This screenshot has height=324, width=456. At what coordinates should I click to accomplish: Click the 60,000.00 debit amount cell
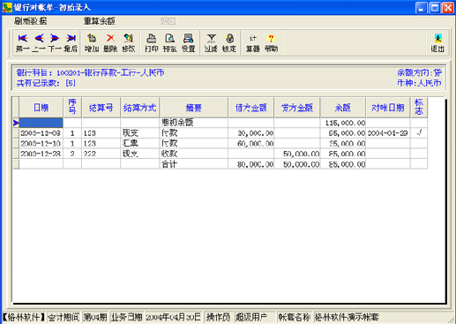pyautogui.click(x=251, y=143)
